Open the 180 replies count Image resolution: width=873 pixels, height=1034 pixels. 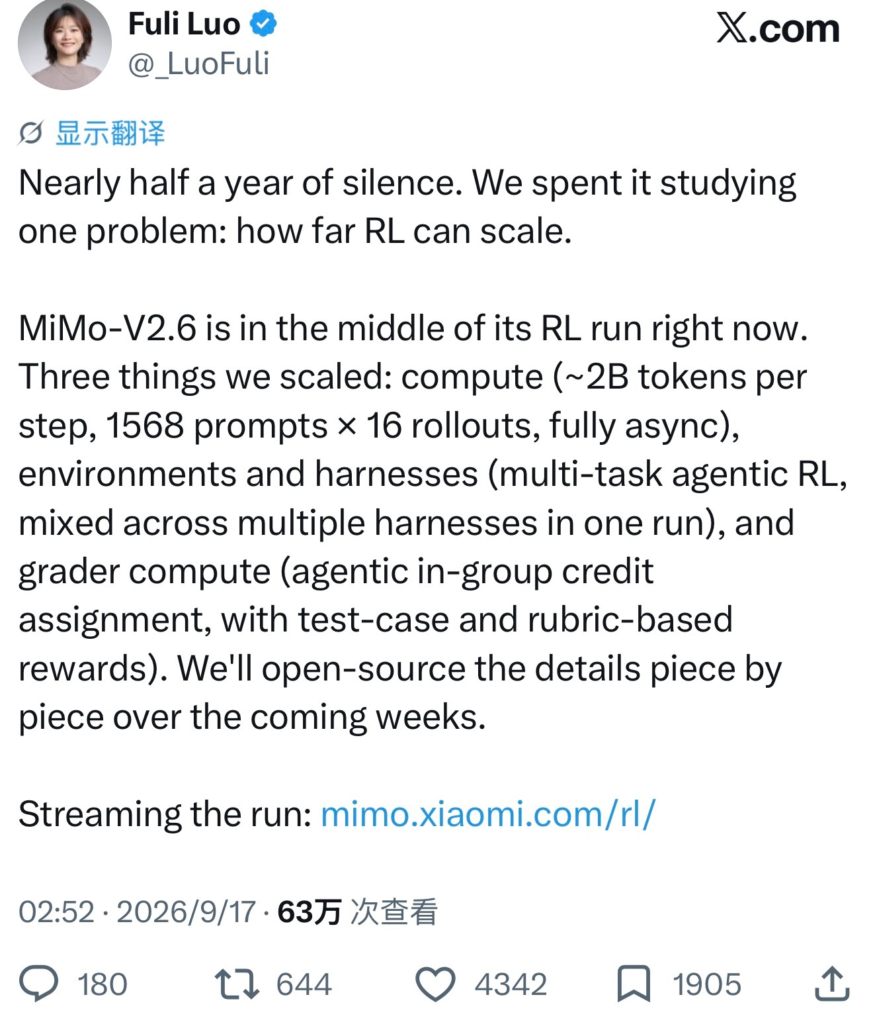(x=103, y=984)
